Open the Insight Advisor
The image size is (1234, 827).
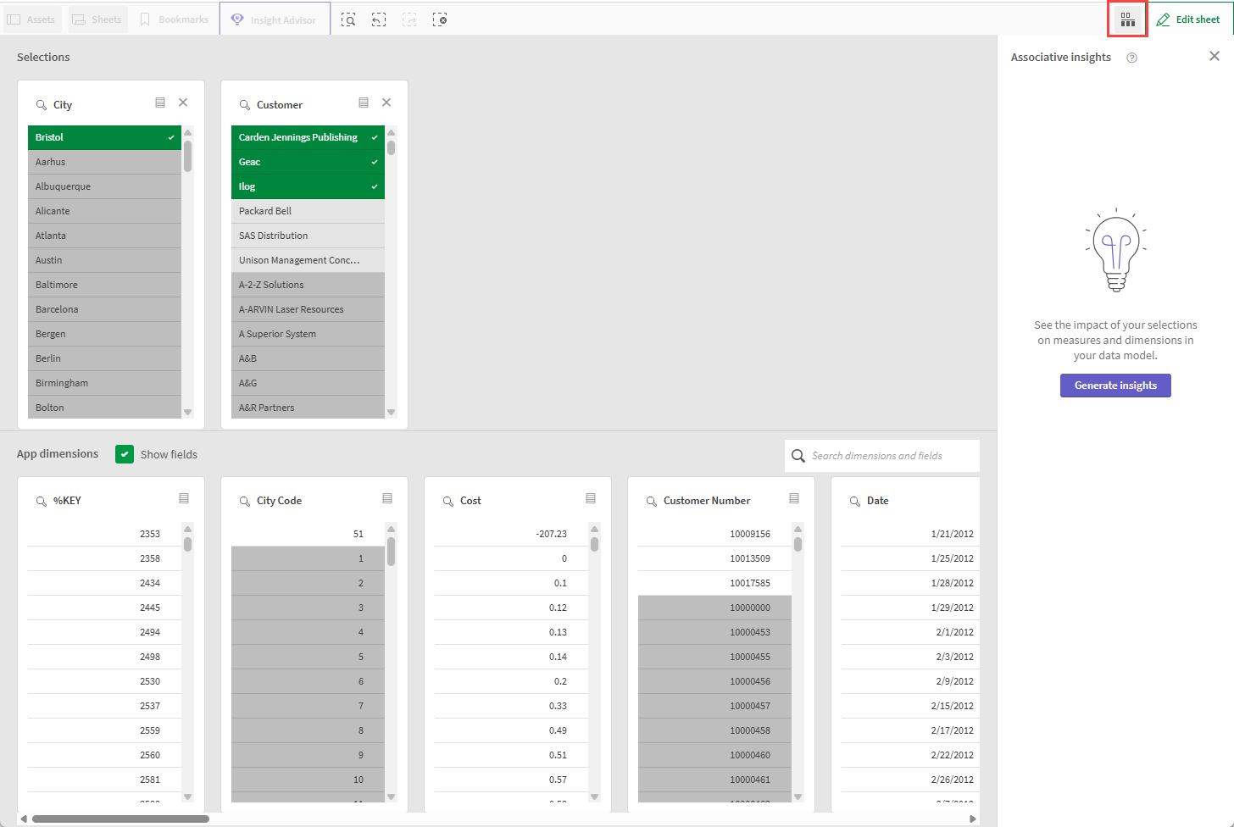tap(273, 19)
